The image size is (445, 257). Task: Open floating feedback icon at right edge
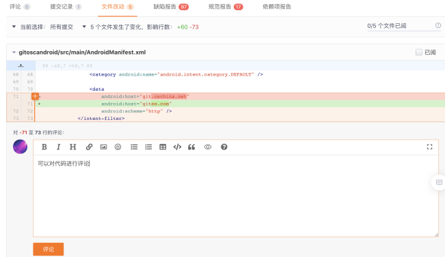click(439, 182)
